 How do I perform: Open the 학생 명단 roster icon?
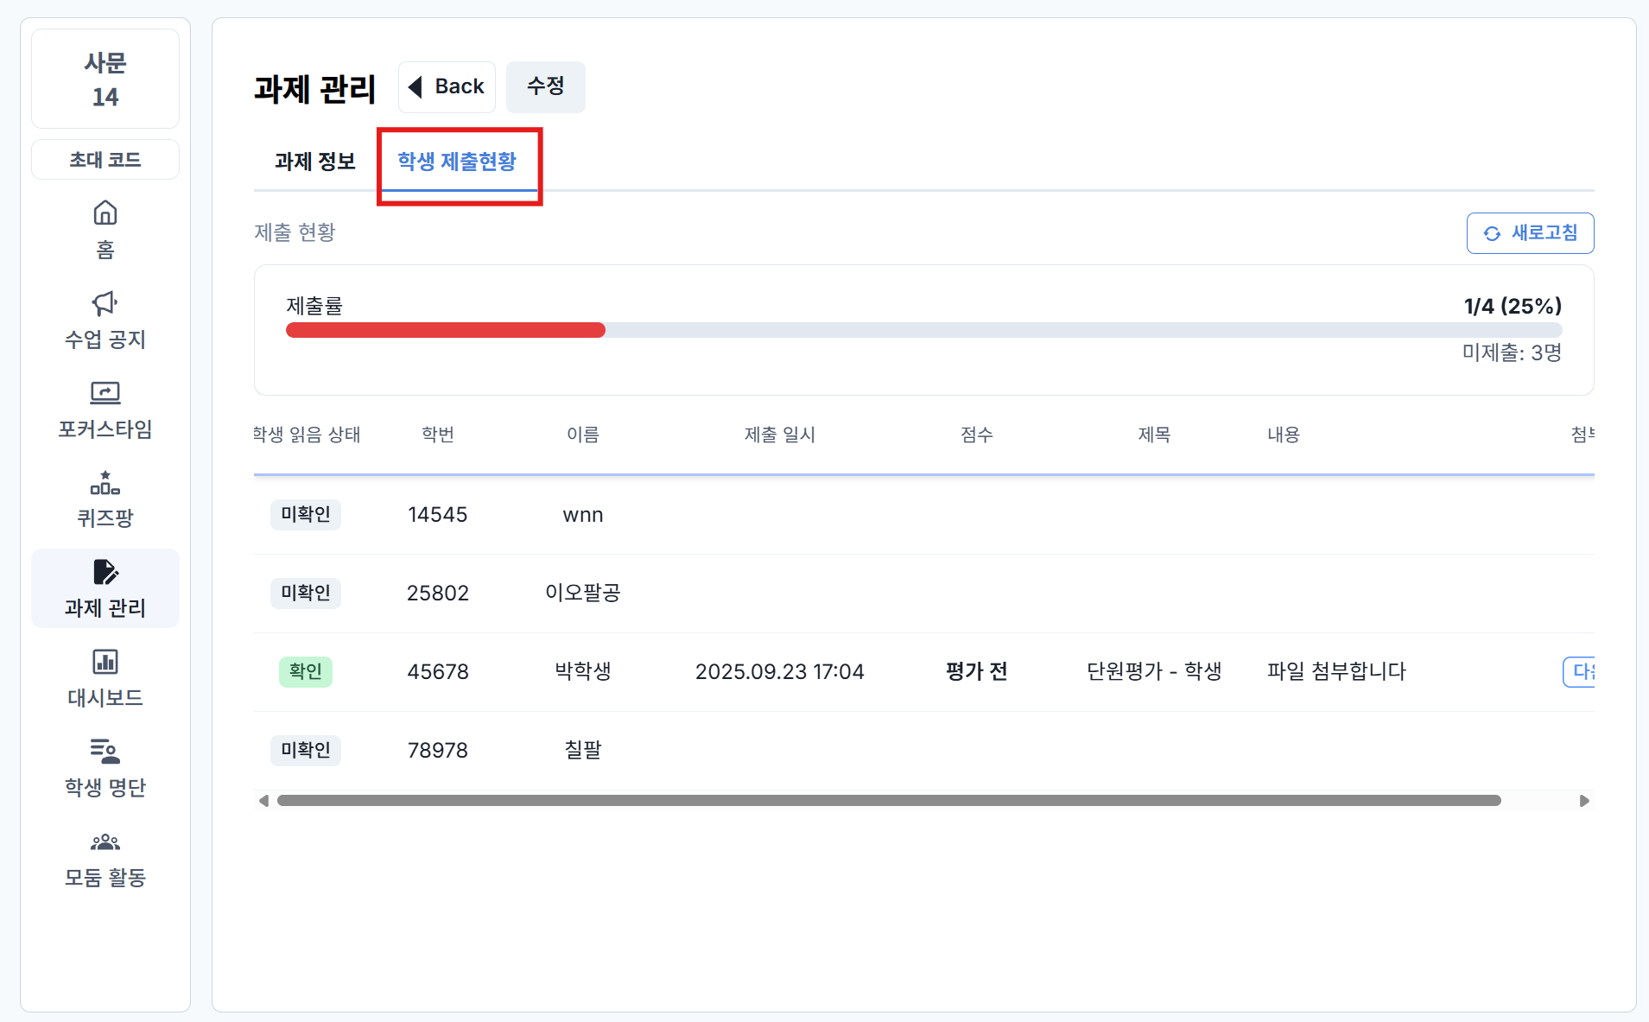tap(105, 752)
